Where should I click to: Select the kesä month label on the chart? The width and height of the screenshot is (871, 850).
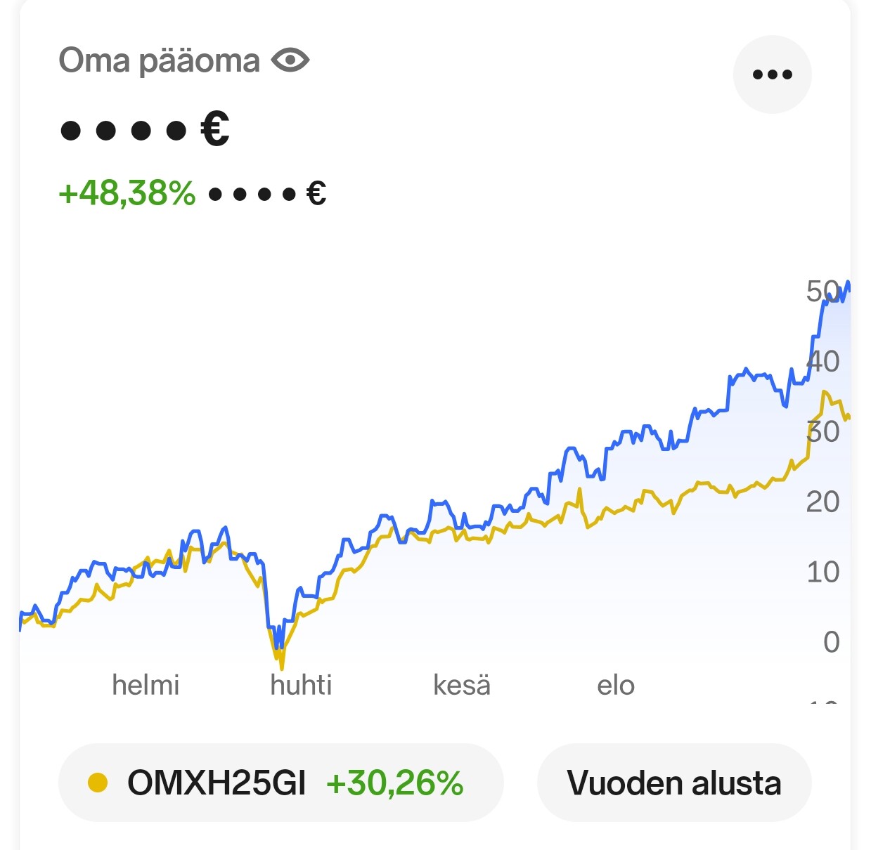click(462, 685)
